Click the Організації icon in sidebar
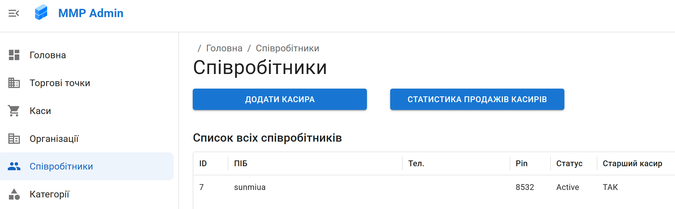675x209 pixels. tap(14, 139)
